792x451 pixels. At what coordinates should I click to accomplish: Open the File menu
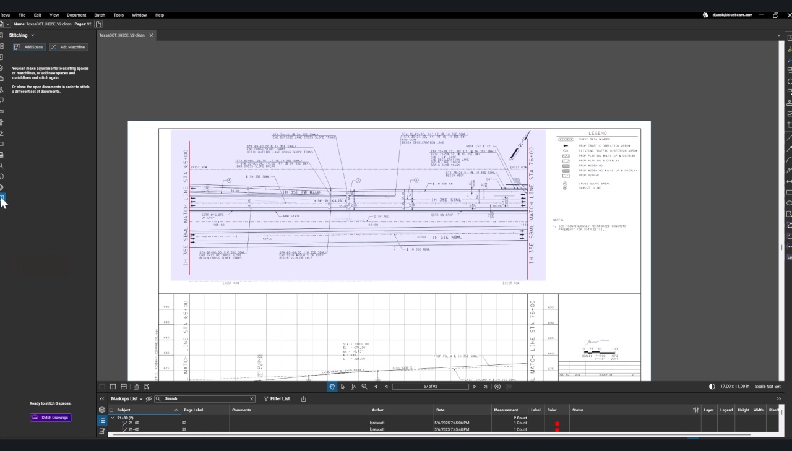(22, 15)
